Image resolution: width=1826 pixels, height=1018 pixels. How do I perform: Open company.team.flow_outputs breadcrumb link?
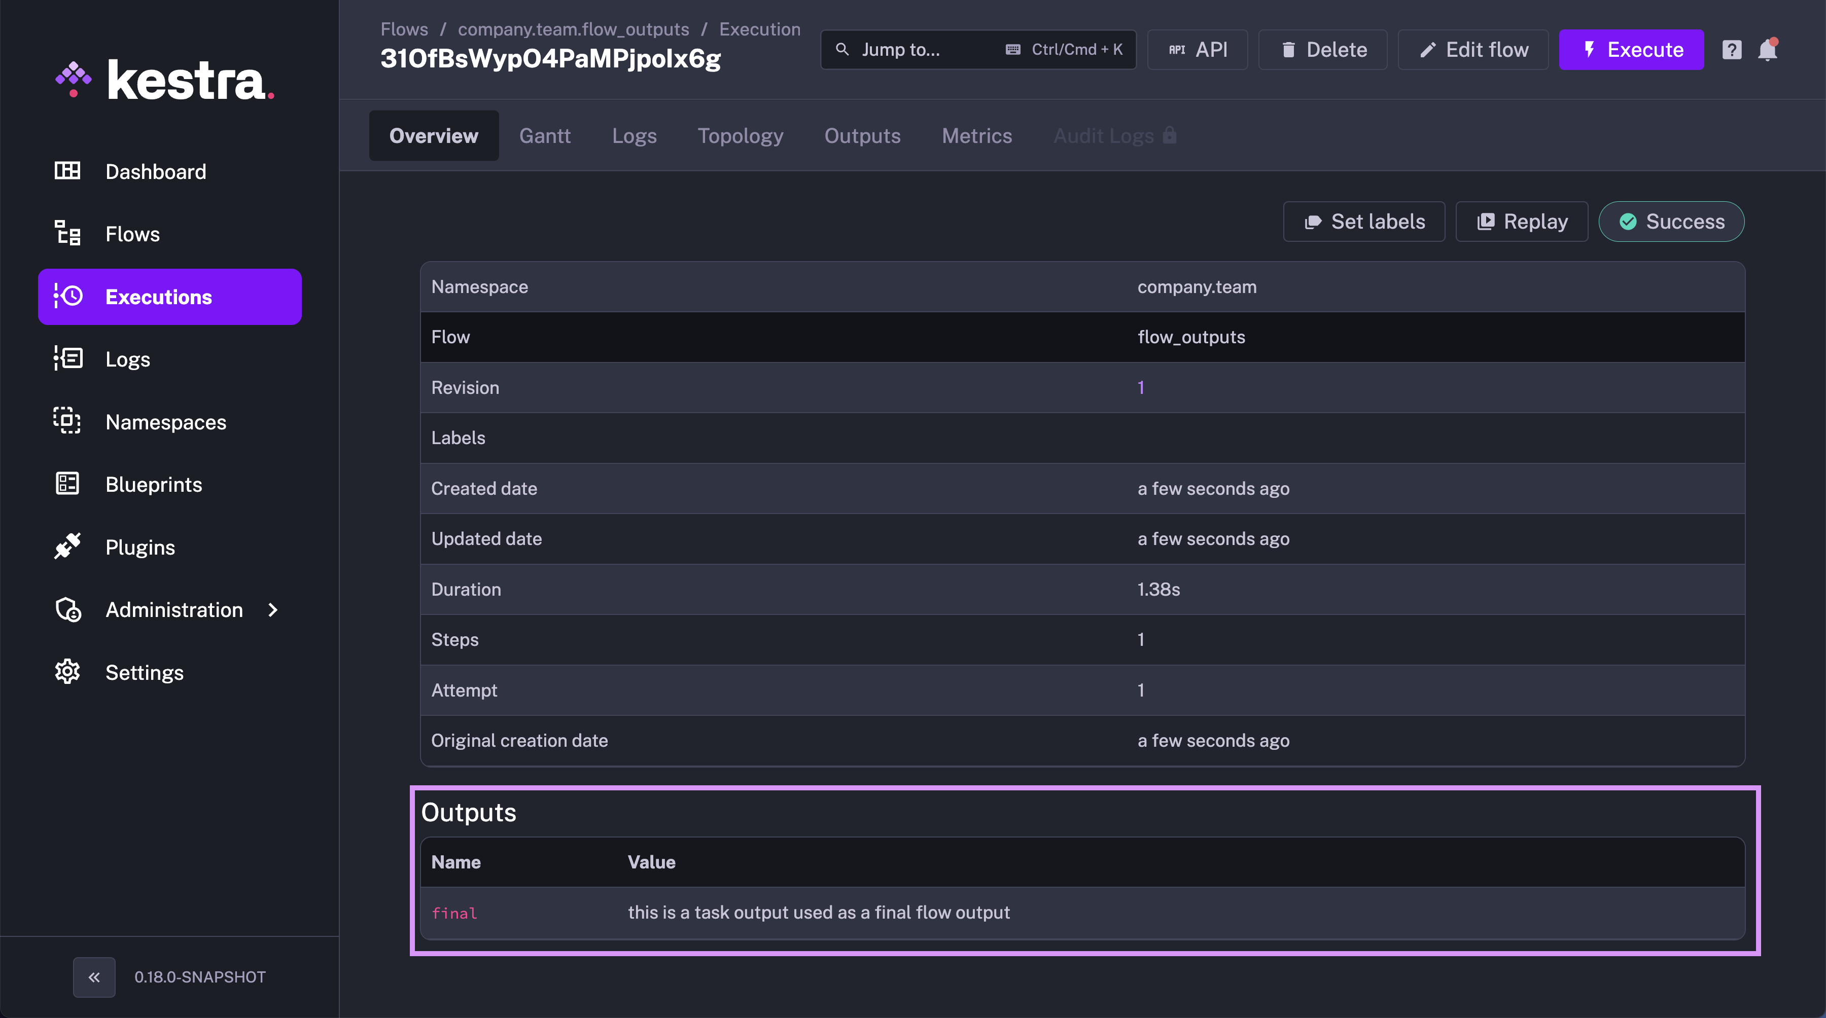[x=573, y=29]
